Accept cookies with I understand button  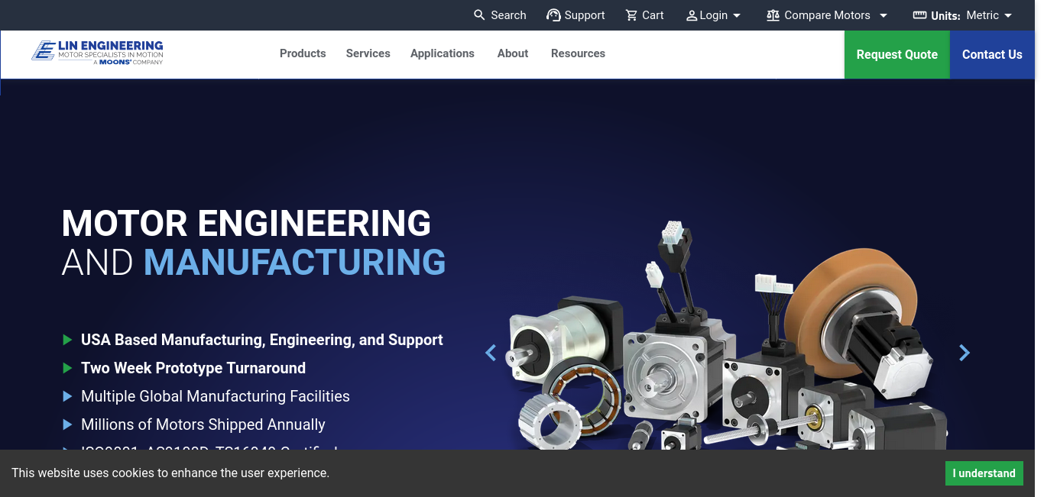(x=984, y=473)
